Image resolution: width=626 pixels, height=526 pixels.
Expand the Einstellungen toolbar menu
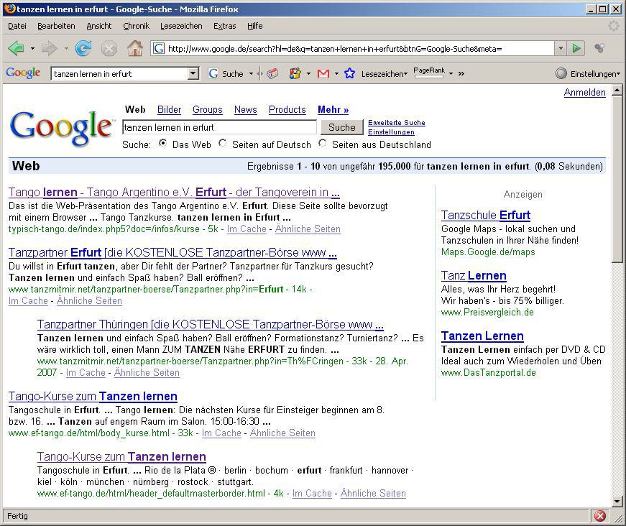[586, 73]
